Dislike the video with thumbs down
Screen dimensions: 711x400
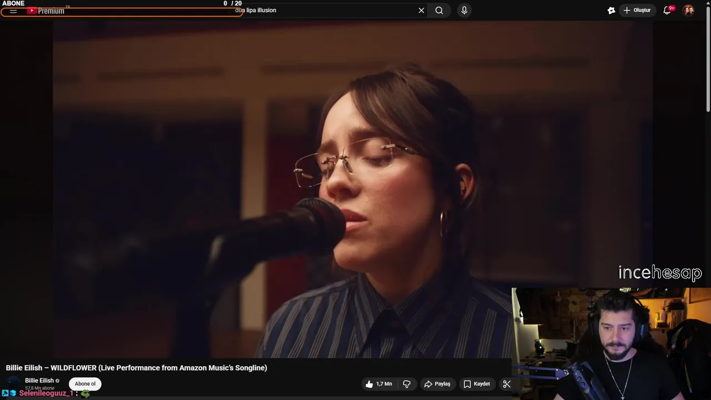[407, 384]
